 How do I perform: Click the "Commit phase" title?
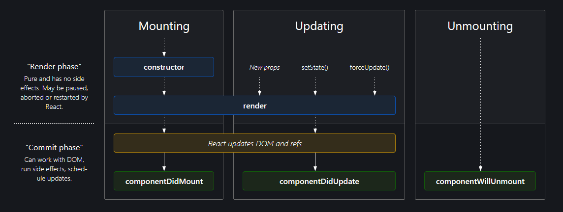[54, 147]
